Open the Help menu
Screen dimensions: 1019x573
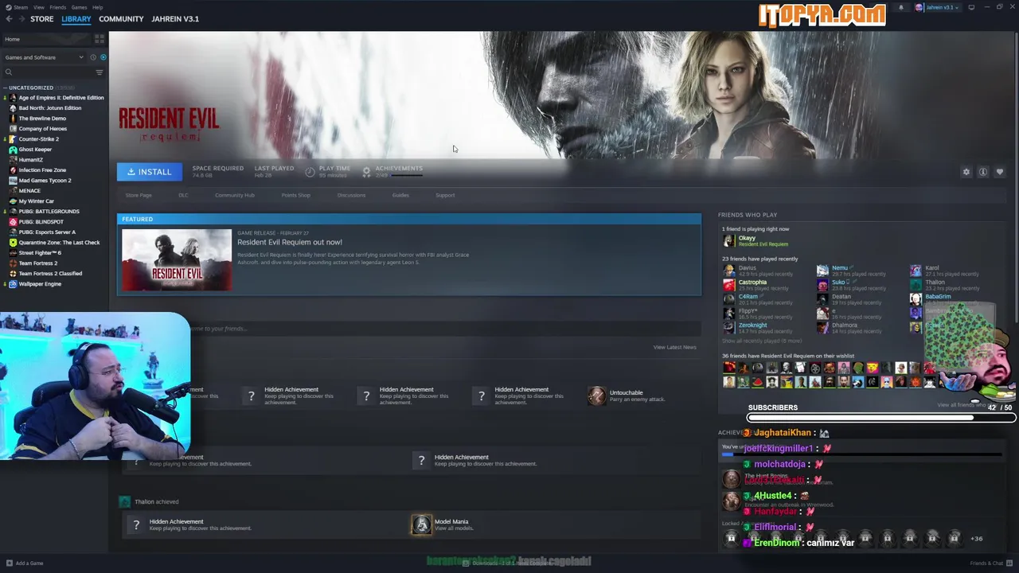point(97,7)
